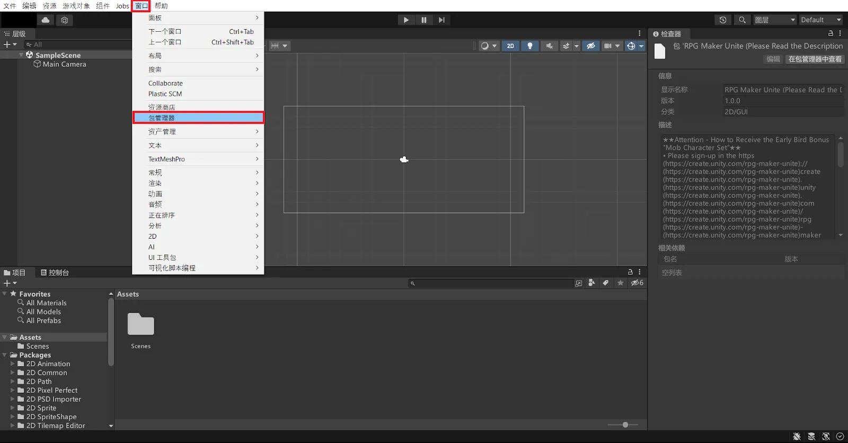Open the undo history clock icon
Viewport: 848px width, 443px height.
(x=723, y=20)
